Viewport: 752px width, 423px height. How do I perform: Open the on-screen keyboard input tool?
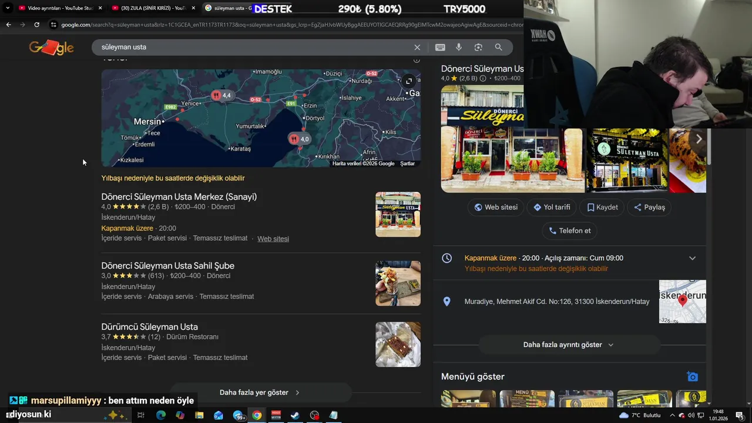(x=440, y=47)
